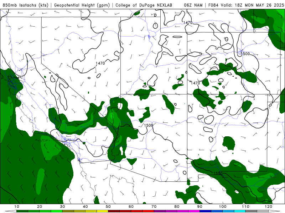
Task: Click the legend scale value 10
Action: pyautogui.click(x=16, y=207)
